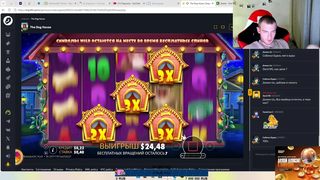This screenshot has height=180, width=320.
Task: Click the ВЫИГРЫШ $24,48 win amount
Action: (132, 146)
